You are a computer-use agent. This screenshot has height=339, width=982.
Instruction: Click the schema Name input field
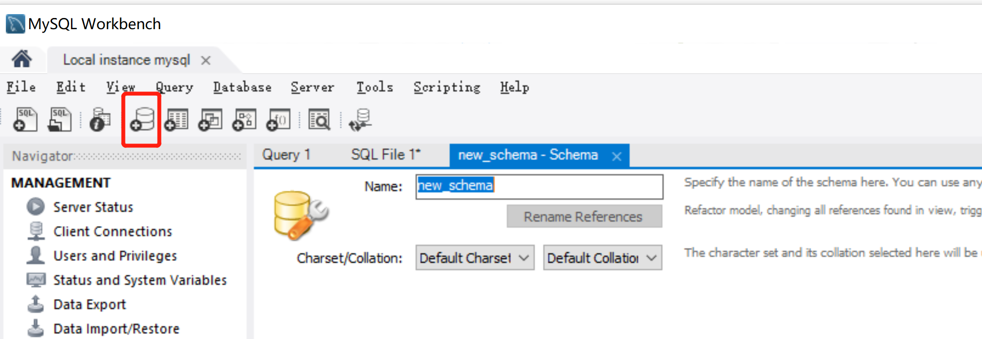[x=539, y=187]
